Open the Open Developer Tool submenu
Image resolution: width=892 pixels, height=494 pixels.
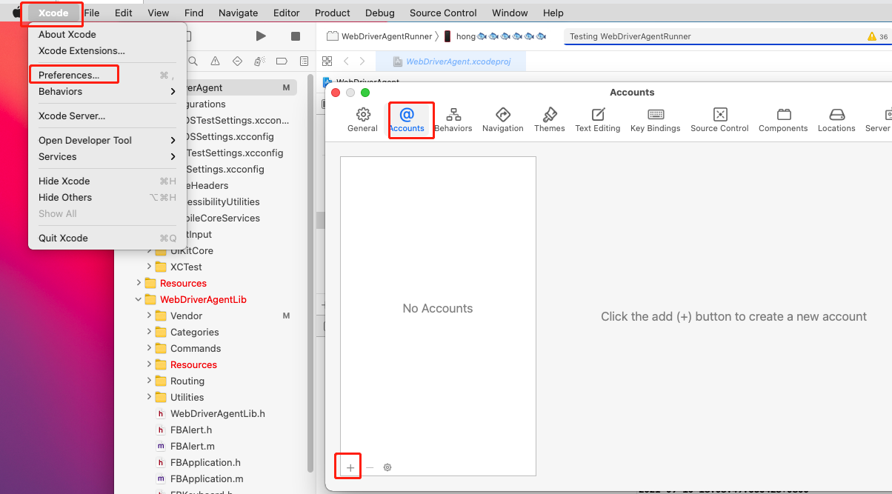[107, 140]
